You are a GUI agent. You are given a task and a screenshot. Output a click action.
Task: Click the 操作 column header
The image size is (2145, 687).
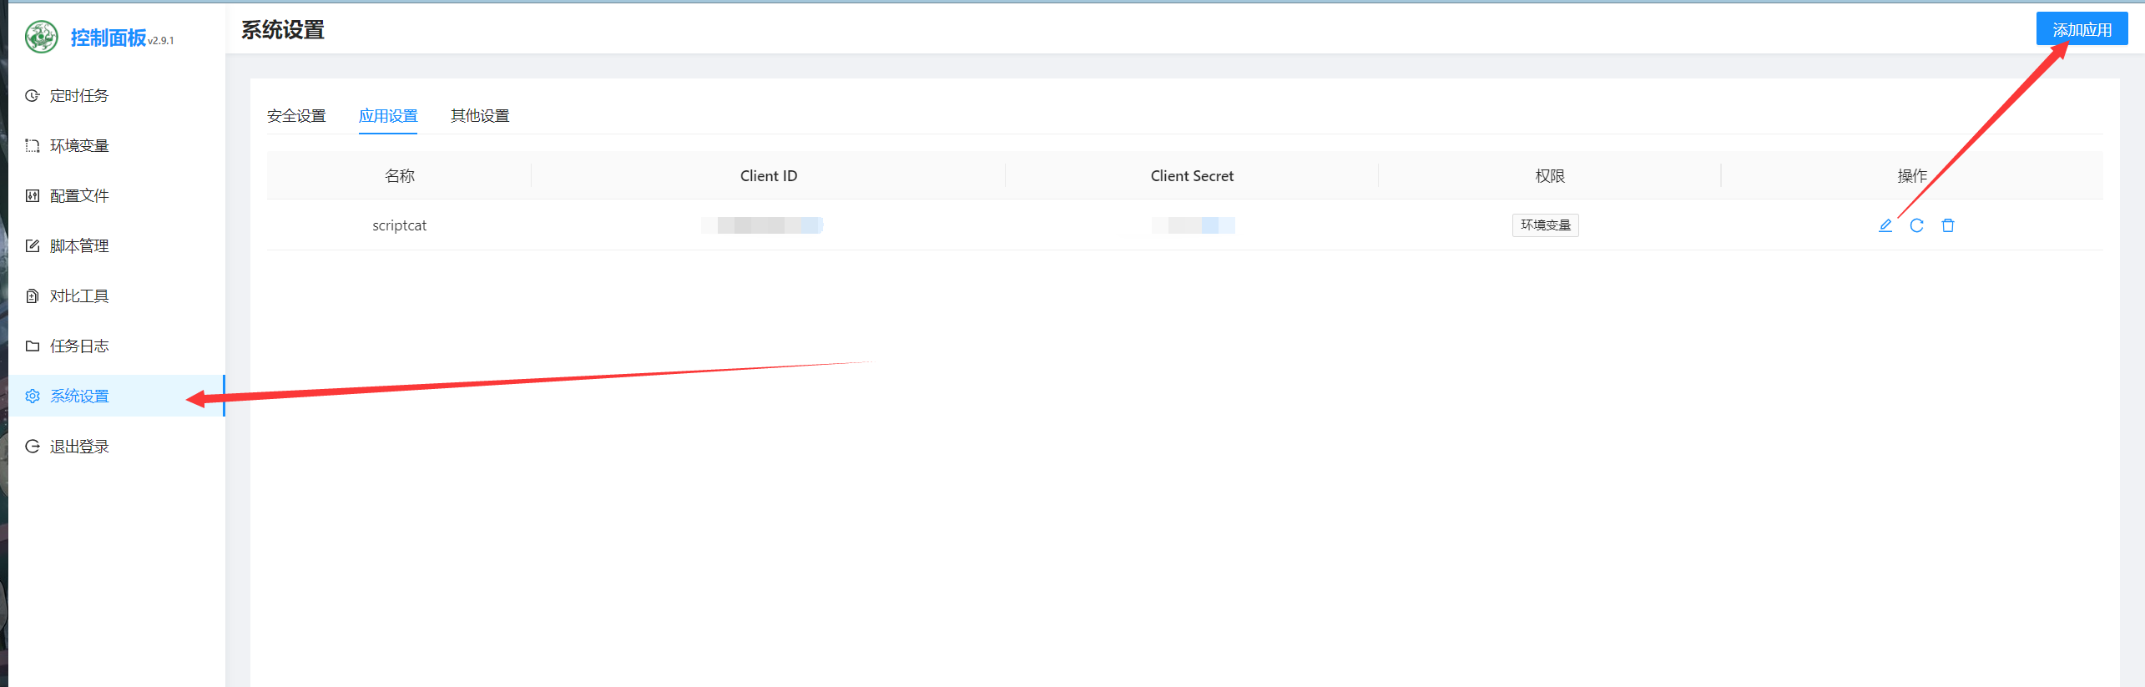pos(1912,176)
